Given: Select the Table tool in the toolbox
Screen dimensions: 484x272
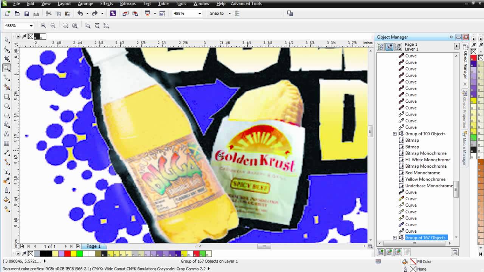Looking at the screenshot, I should 7,144.
